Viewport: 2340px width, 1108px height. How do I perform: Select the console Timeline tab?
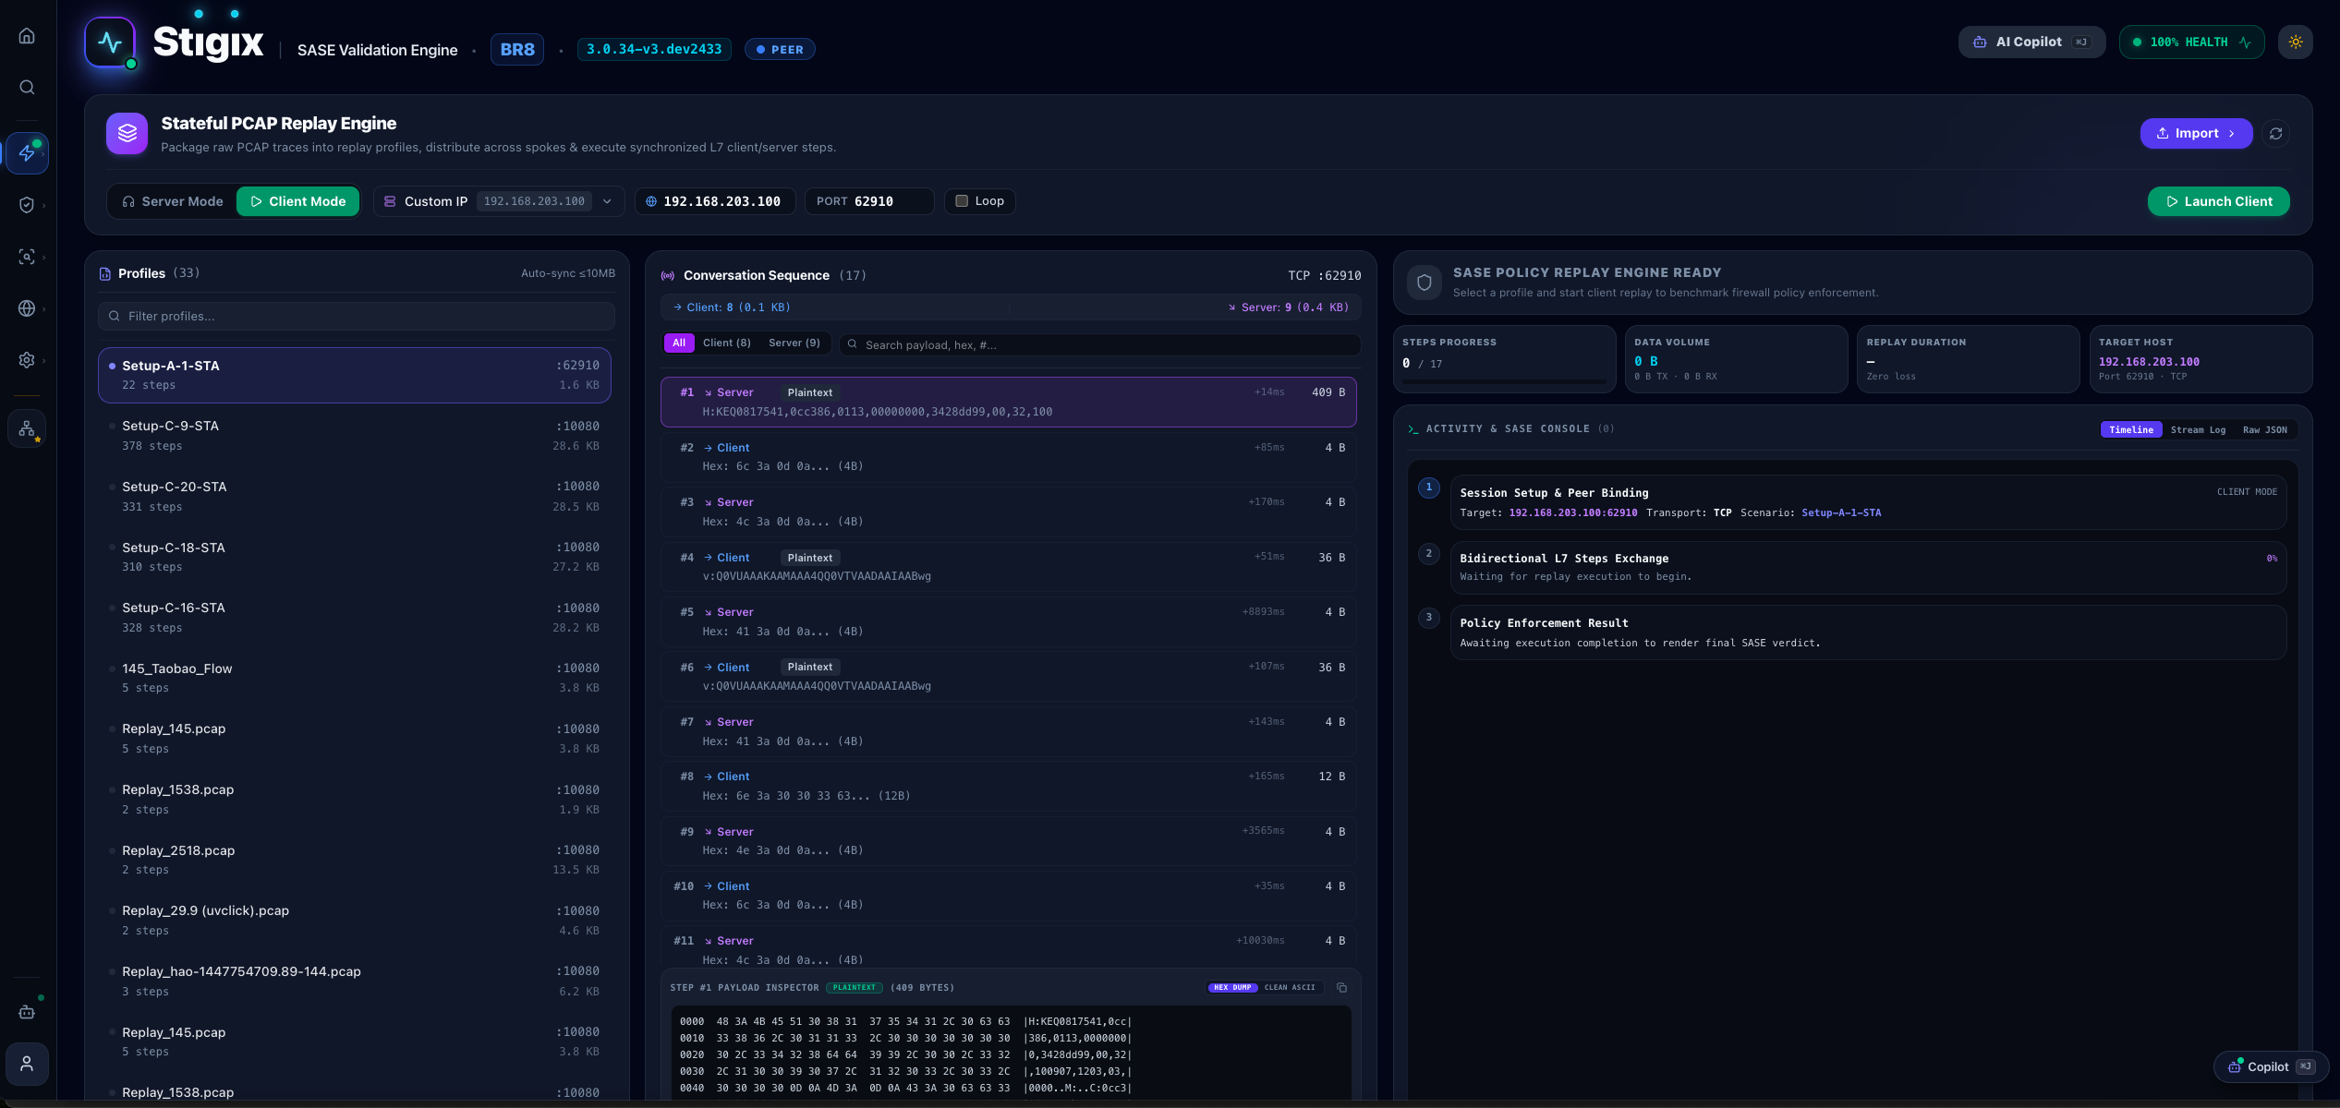click(x=2131, y=430)
